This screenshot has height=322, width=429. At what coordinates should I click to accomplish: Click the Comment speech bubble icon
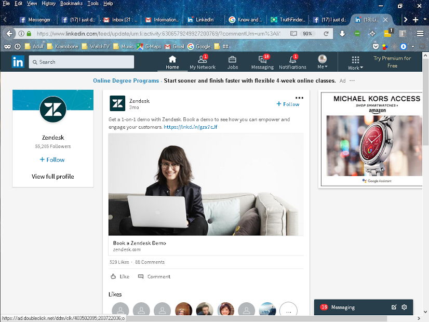pos(141,276)
